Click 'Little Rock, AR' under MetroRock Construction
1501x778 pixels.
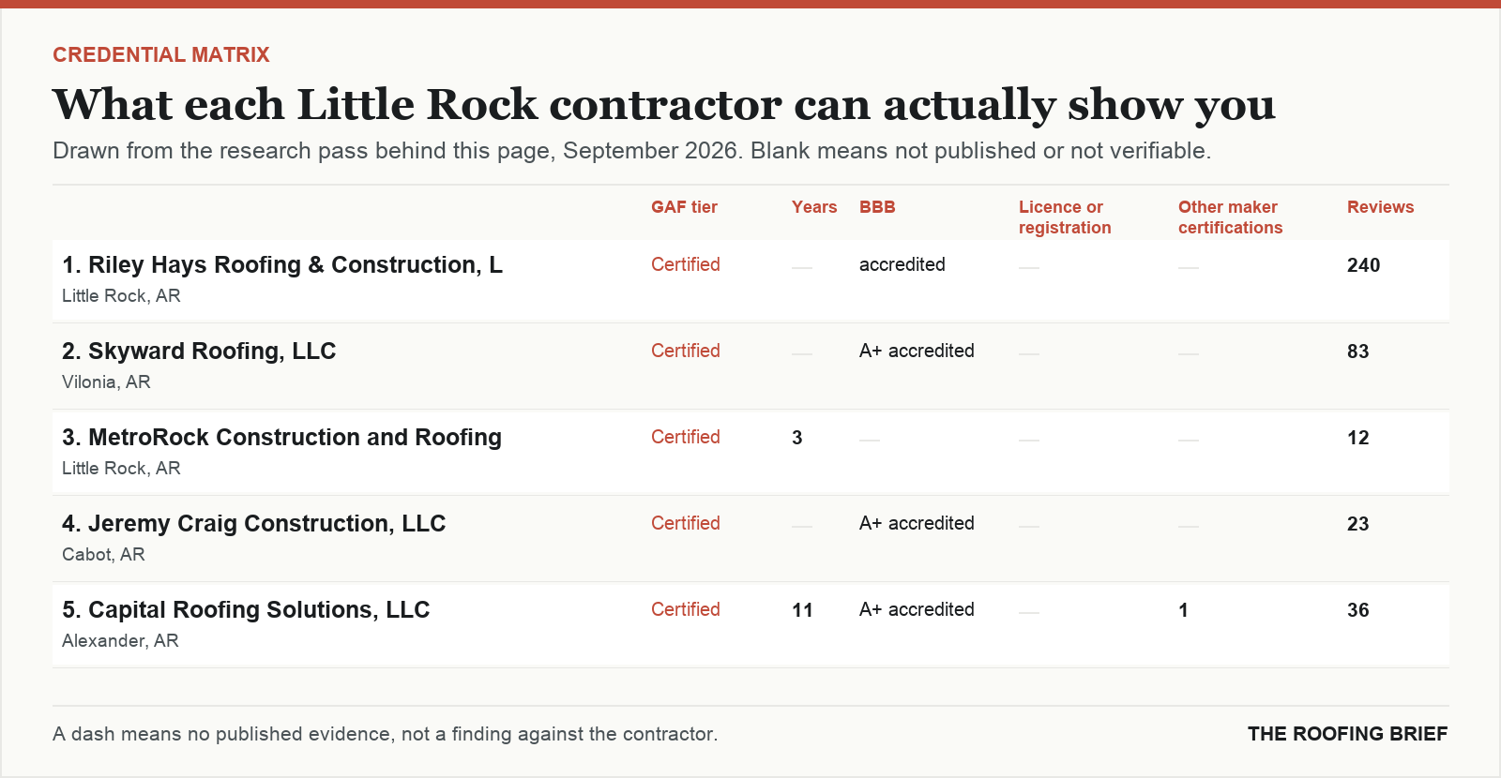tap(121, 469)
